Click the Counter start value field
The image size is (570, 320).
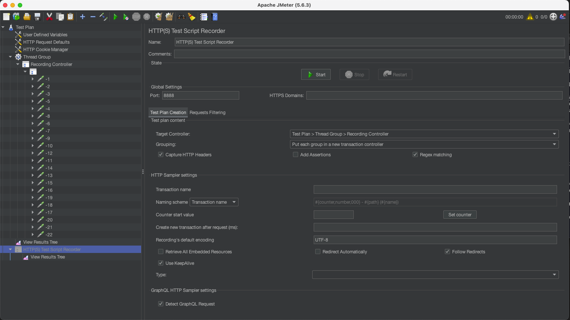point(334,214)
